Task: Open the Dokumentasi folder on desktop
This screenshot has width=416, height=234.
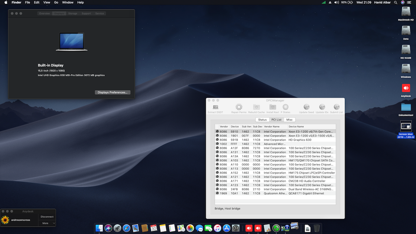Action: tap(406, 107)
